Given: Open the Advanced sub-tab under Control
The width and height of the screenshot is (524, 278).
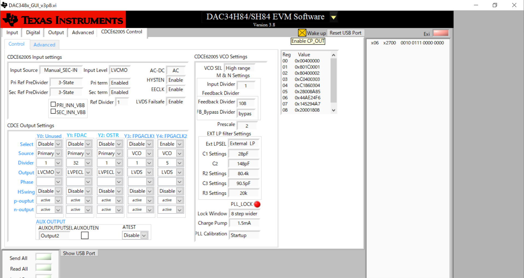Looking at the screenshot, I should pos(44,45).
